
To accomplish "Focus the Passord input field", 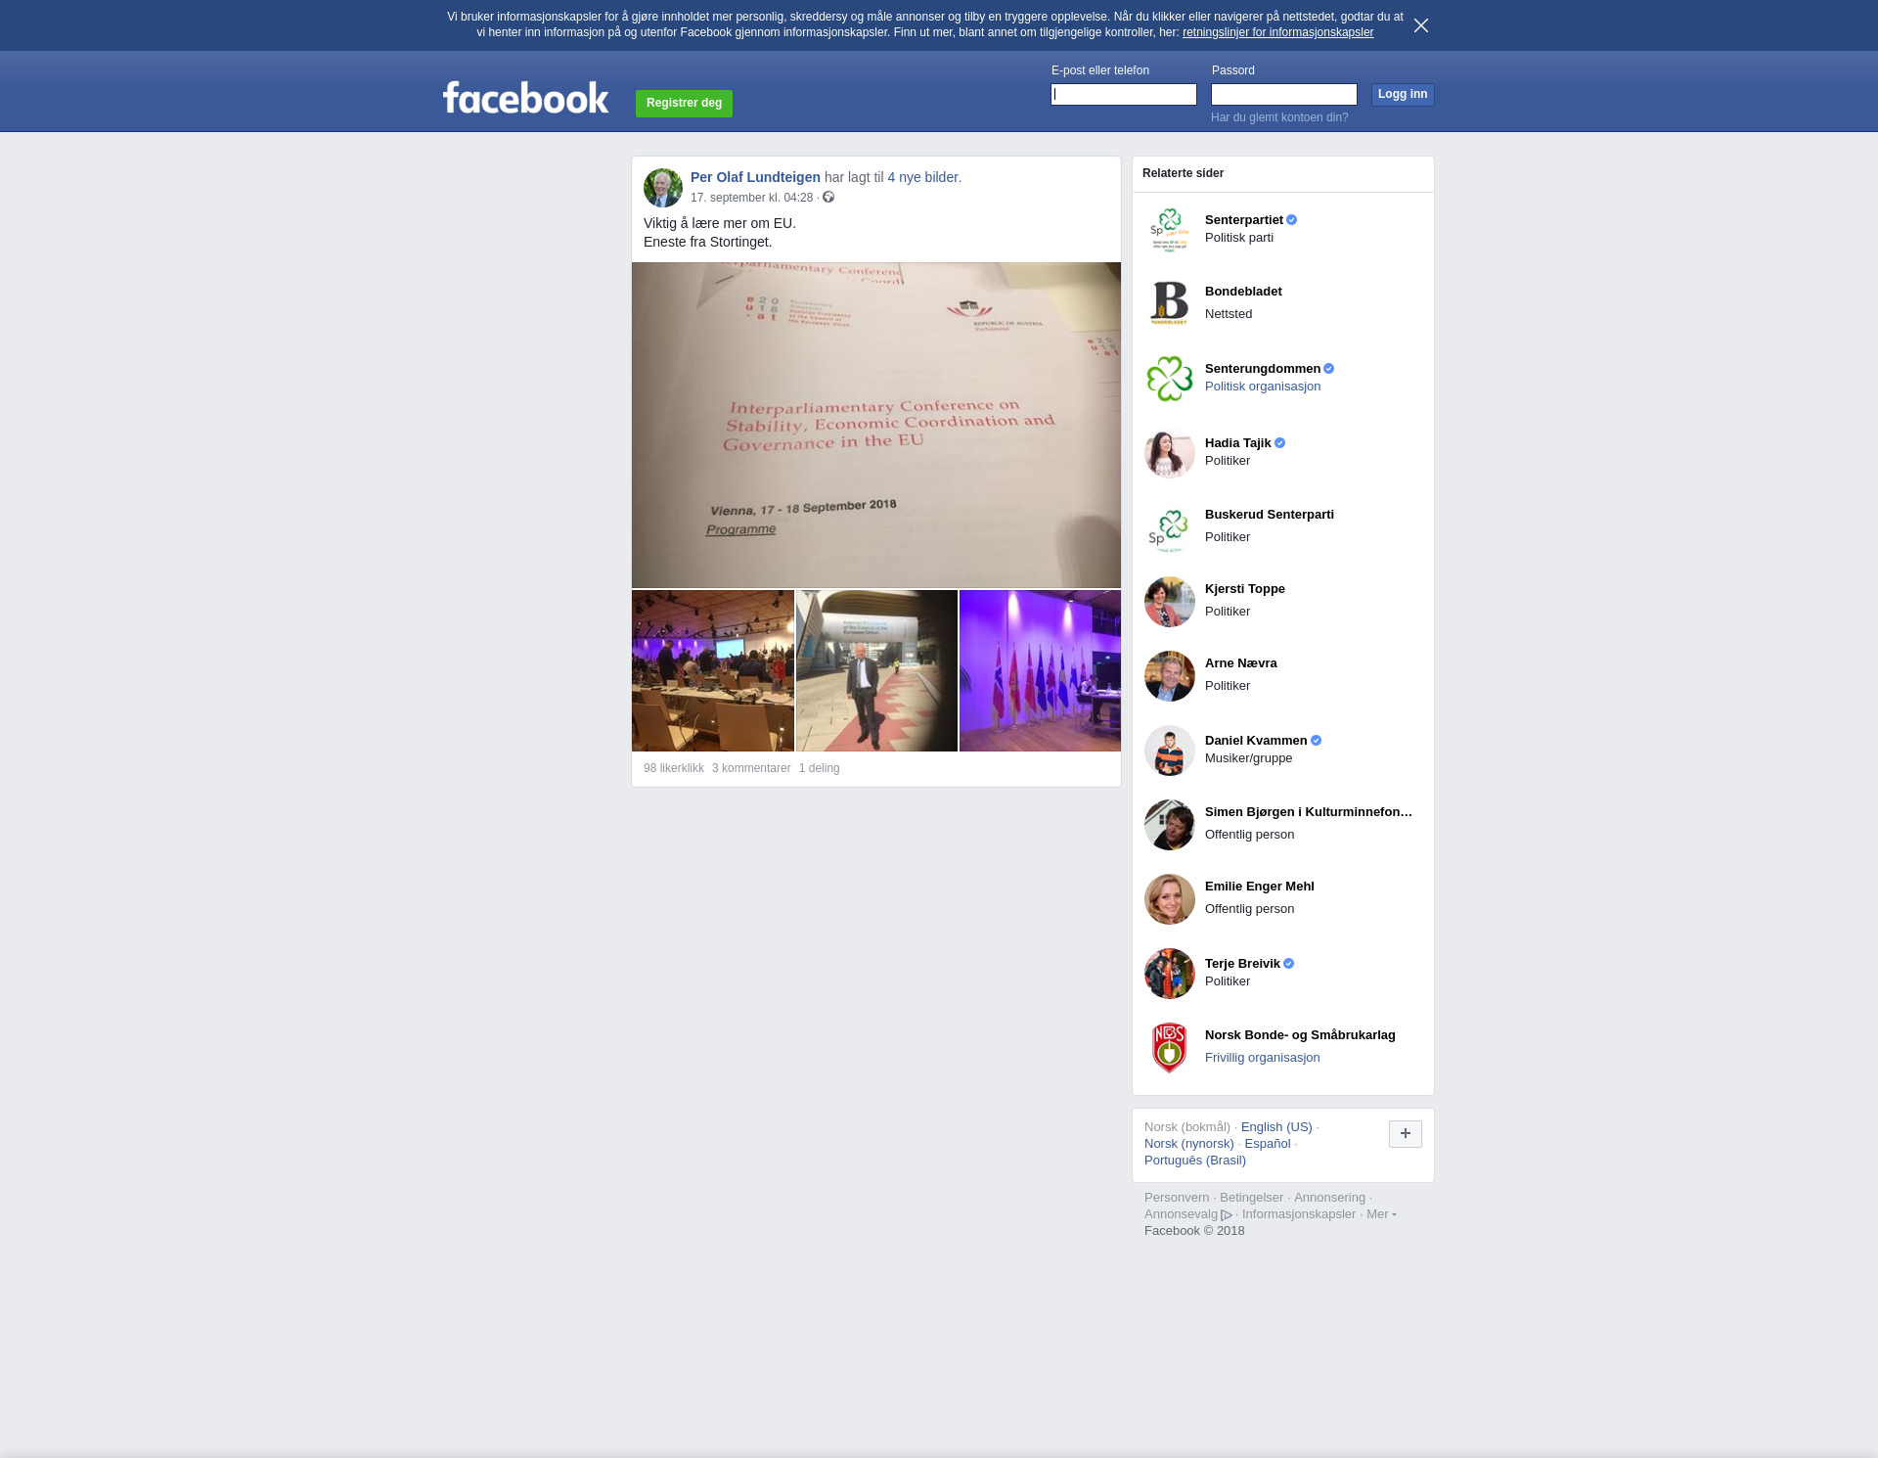I will [1284, 95].
